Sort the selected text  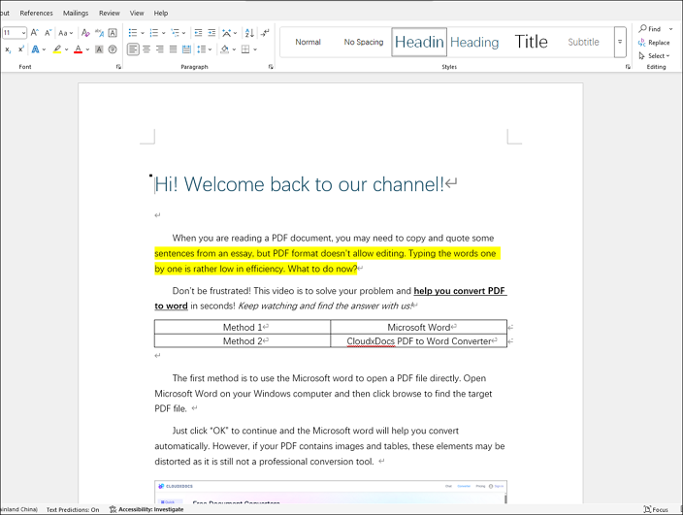(x=249, y=33)
